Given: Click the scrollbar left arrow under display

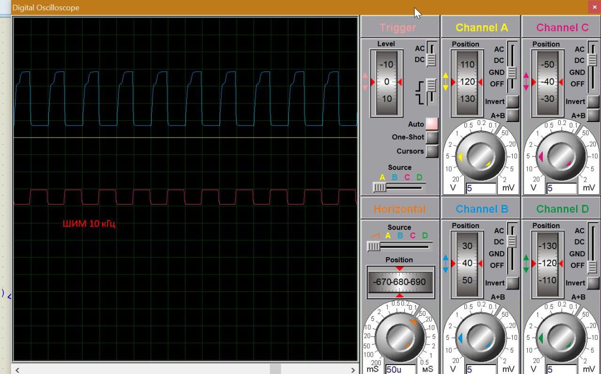Looking at the screenshot, I should coord(17,369).
